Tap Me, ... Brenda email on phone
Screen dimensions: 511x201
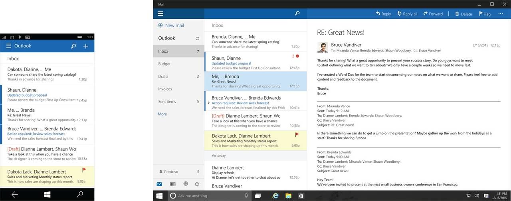point(47,114)
